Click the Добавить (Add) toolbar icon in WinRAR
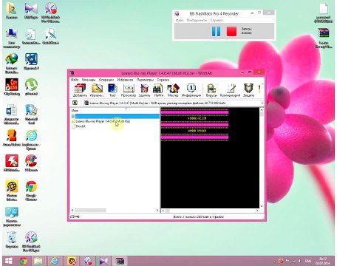Image resolution: width=337 pixels, height=266 pixels. 80,90
